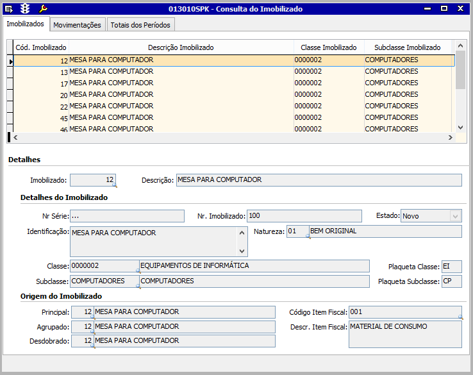This screenshot has height=375, width=473.
Task: Click the Código Item Fiscal field
Action: (404, 312)
